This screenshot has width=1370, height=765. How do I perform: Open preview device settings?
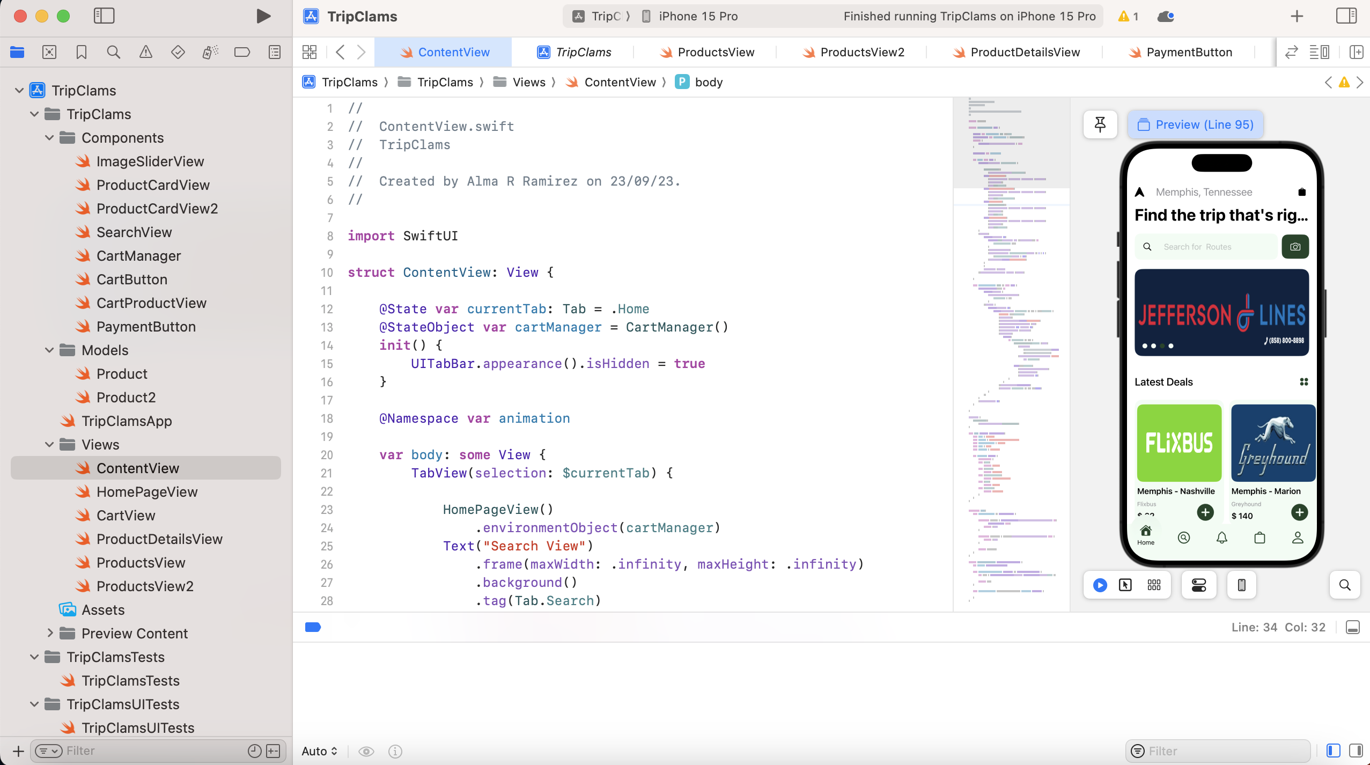pyautogui.click(x=1198, y=585)
